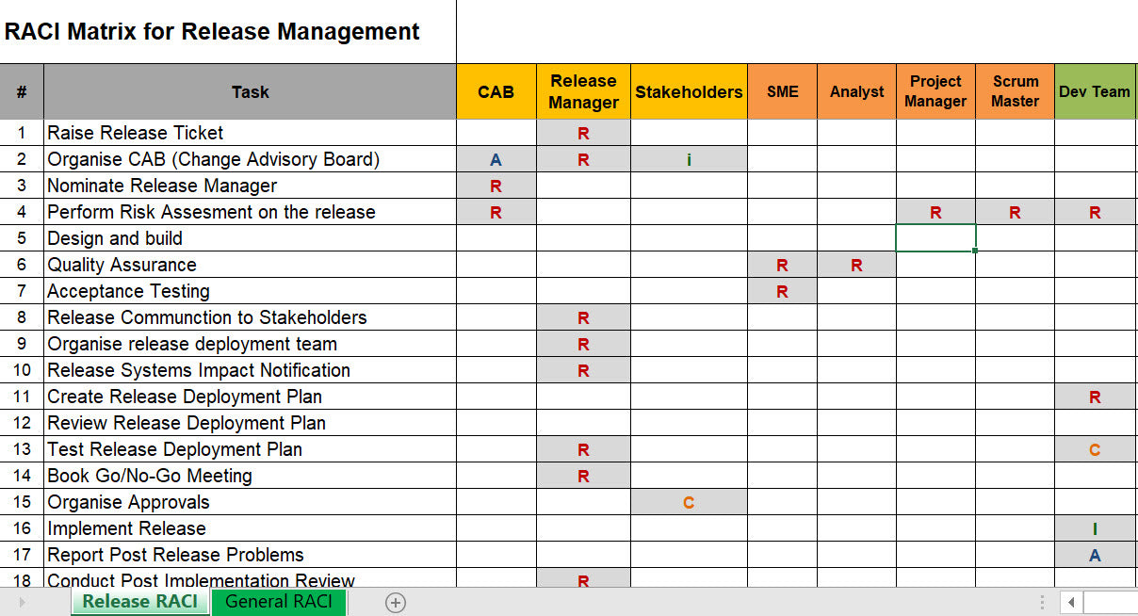
Task: Select the Release Manager column header
Action: point(582,91)
